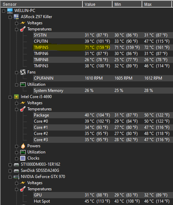Expand the ASRock Voltages node
173x205 pixels.
[x=16, y=23]
